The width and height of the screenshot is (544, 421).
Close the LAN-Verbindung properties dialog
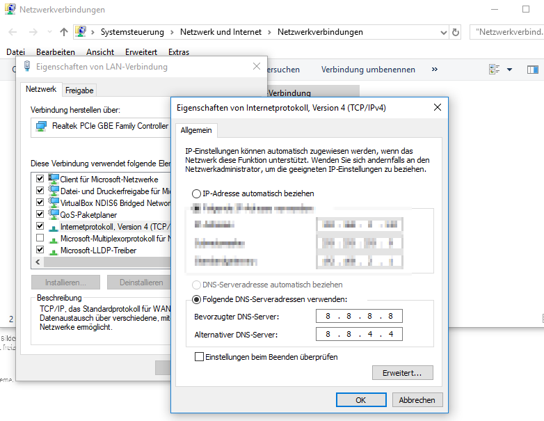[257, 66]
